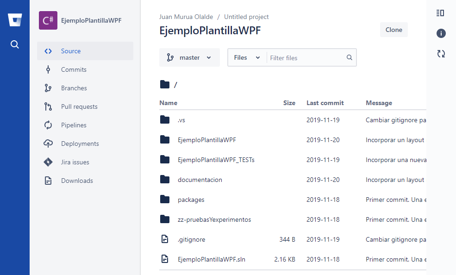
Task: Click the Message column header
Action: [x=379, y=103]
